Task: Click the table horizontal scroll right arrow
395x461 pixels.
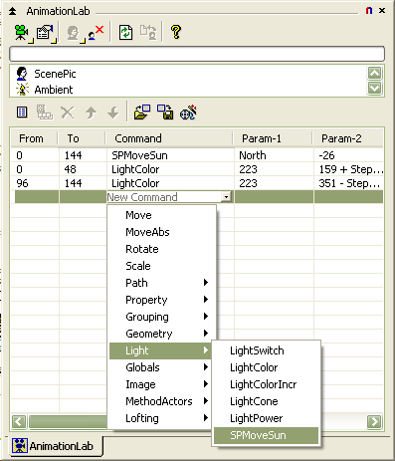Action: 374,422
